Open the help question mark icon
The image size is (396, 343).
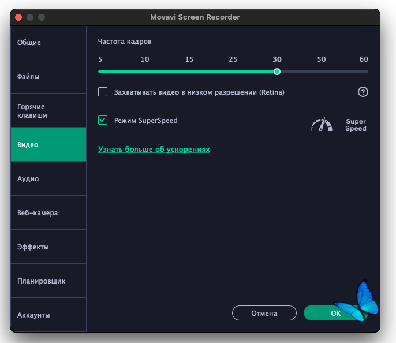click(363, 92)
